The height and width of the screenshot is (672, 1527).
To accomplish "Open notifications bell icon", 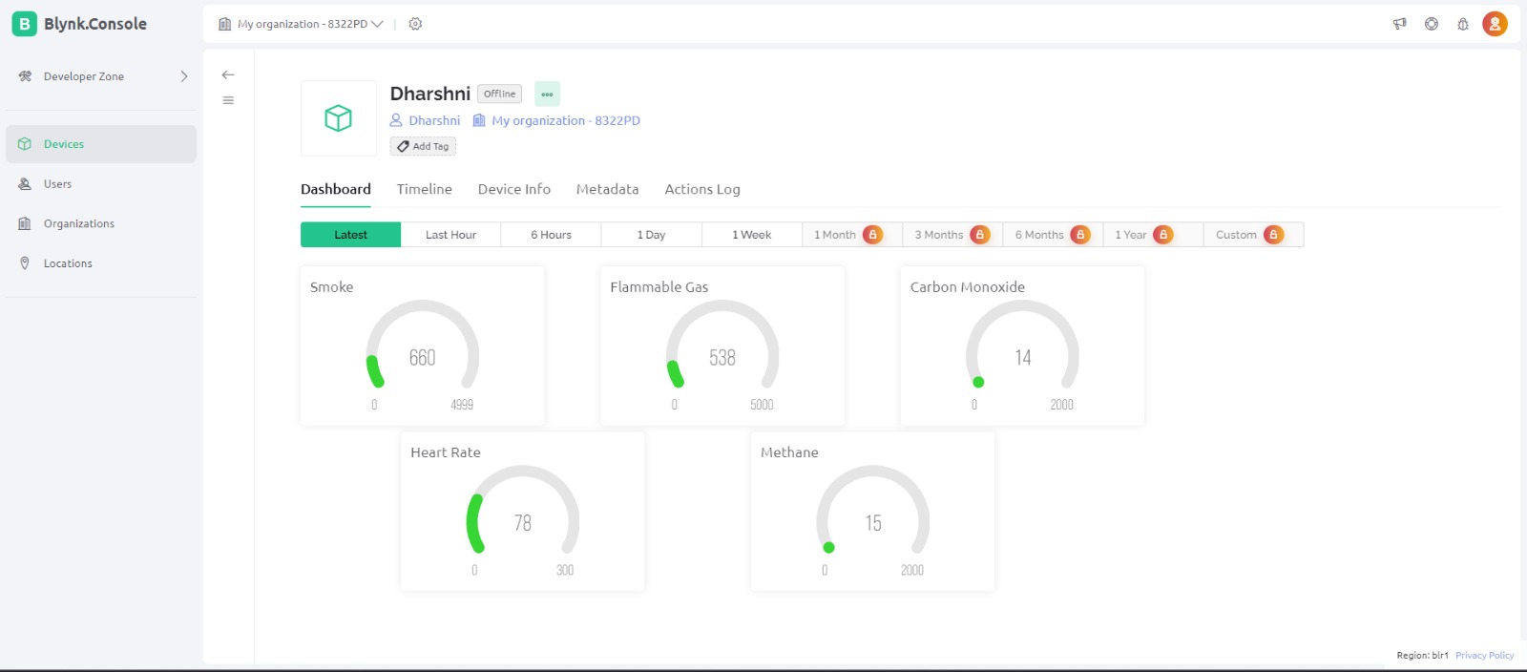I will point(1463,24).
